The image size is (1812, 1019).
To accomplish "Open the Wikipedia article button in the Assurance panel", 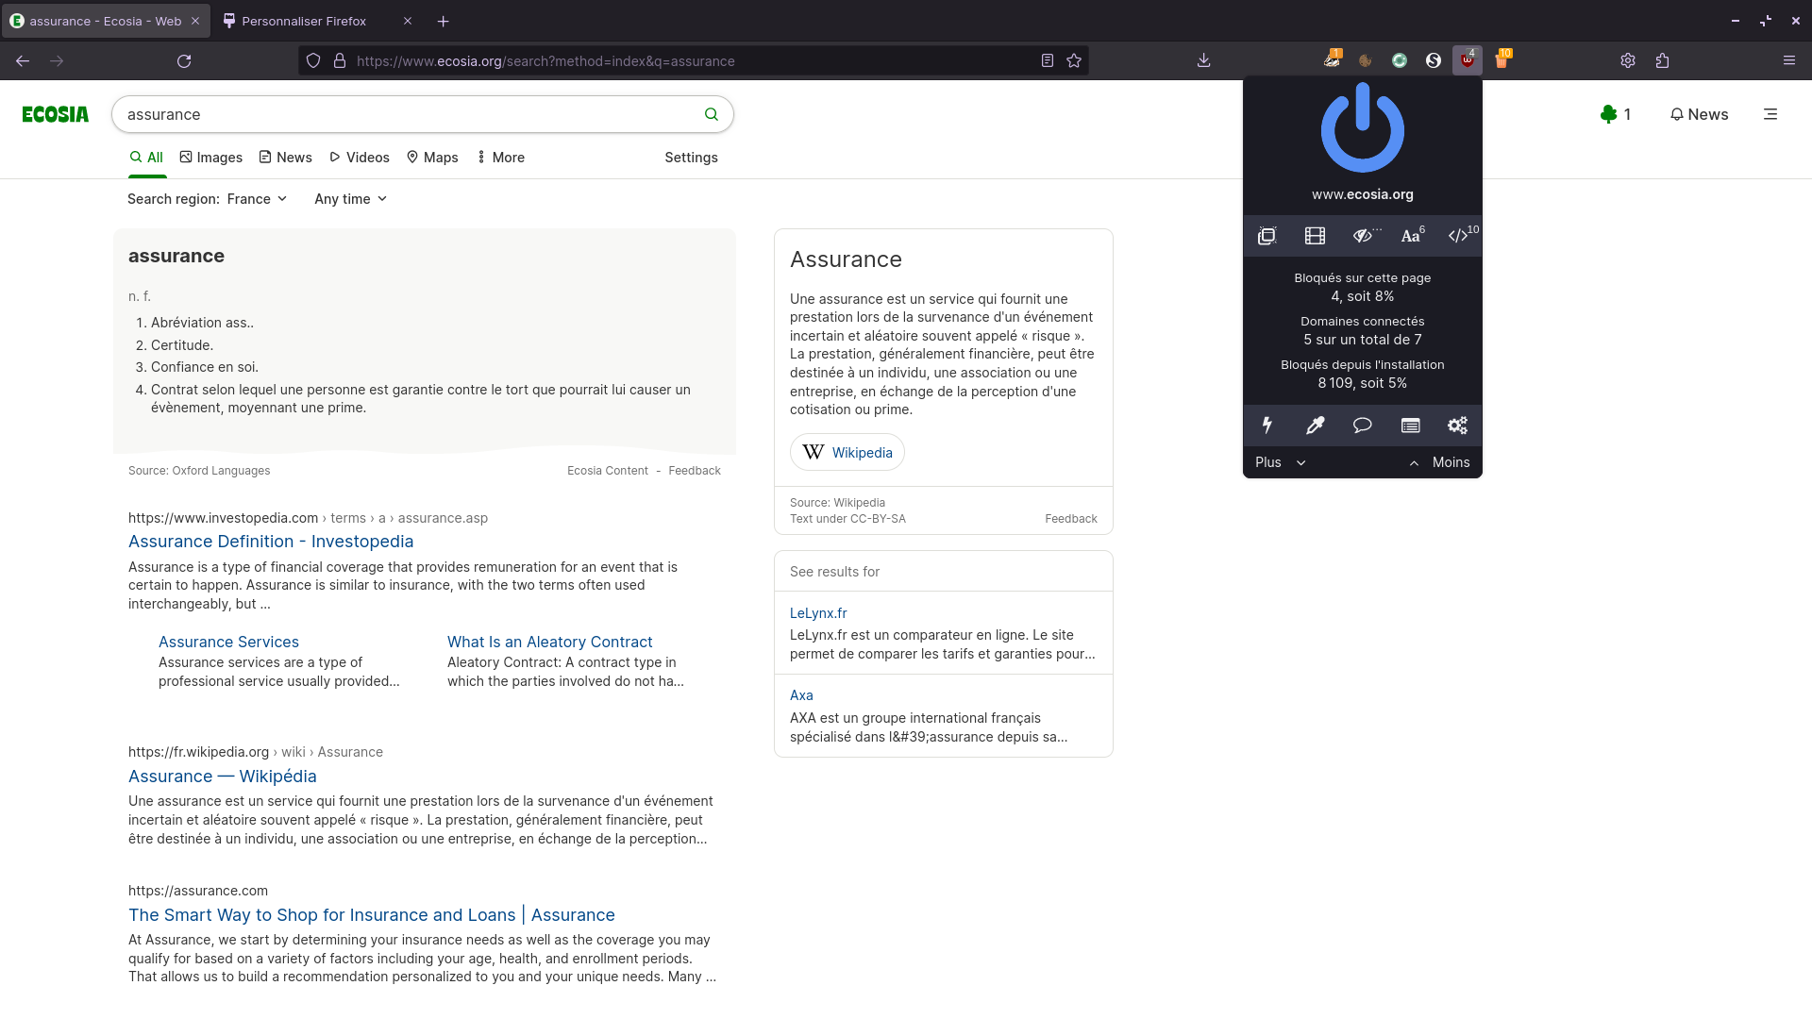I will click(847, 452).
